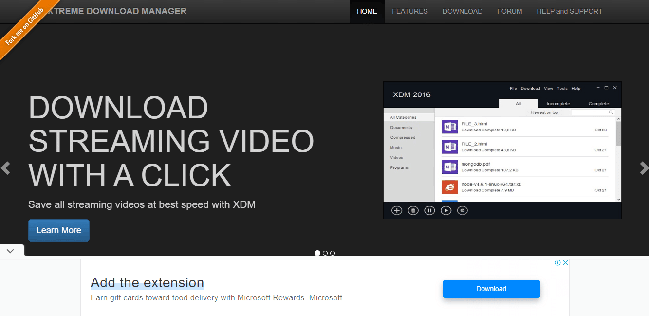The image size is (649, 316).
Task: Open the FEATURES page
Action: tap(410, 11)
